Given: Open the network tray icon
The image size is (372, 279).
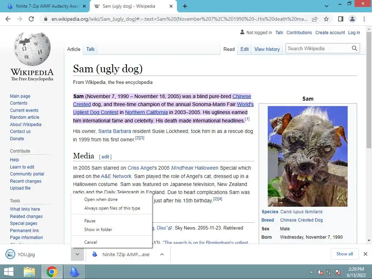Looking at the screenshot, I should click(x=329, y=272).
